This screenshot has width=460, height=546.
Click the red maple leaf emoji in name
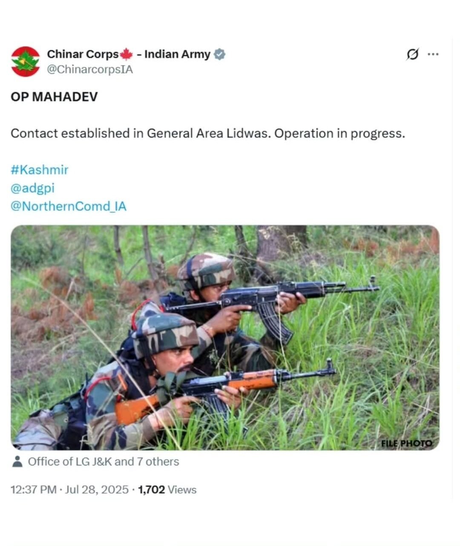click(126, 55)
